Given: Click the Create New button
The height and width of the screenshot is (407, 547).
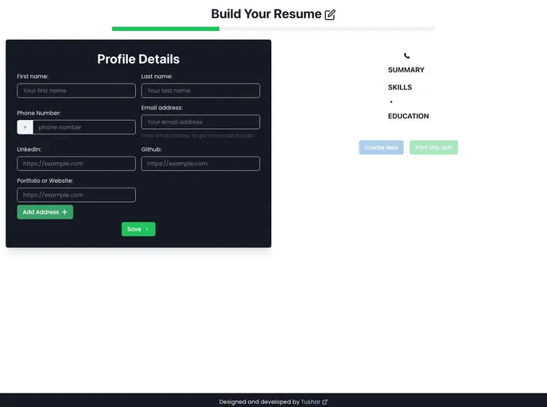Looking at the screenshot, I should [x=382, y=148].
